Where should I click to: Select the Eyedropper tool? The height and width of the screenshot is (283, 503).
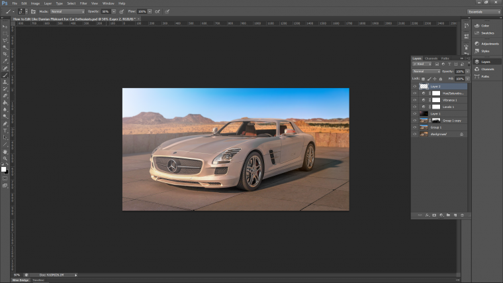(x=5, y=61)
